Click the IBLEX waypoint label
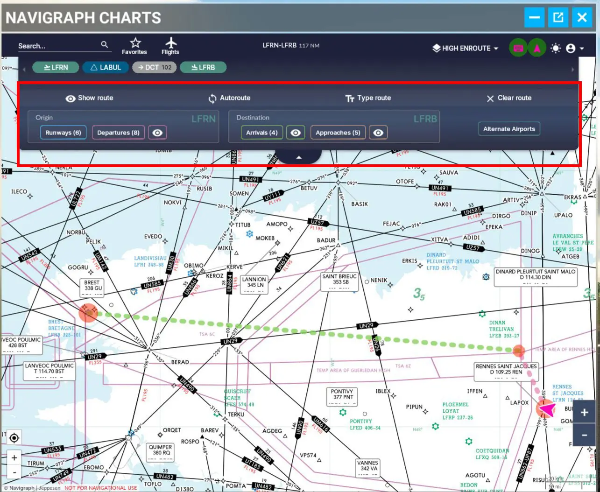Viewport: 600px width, 492px height. tap(383, 391)
